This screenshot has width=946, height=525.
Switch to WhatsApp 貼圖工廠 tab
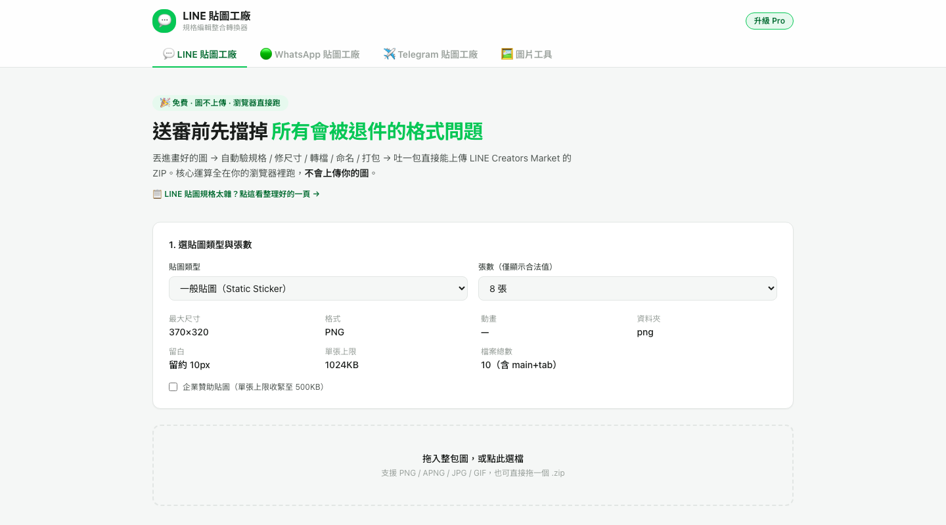(310, 54)
